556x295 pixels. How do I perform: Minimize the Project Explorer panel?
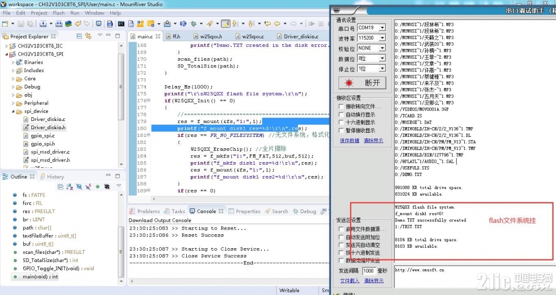pyautogui.click(x=109, y=36)
